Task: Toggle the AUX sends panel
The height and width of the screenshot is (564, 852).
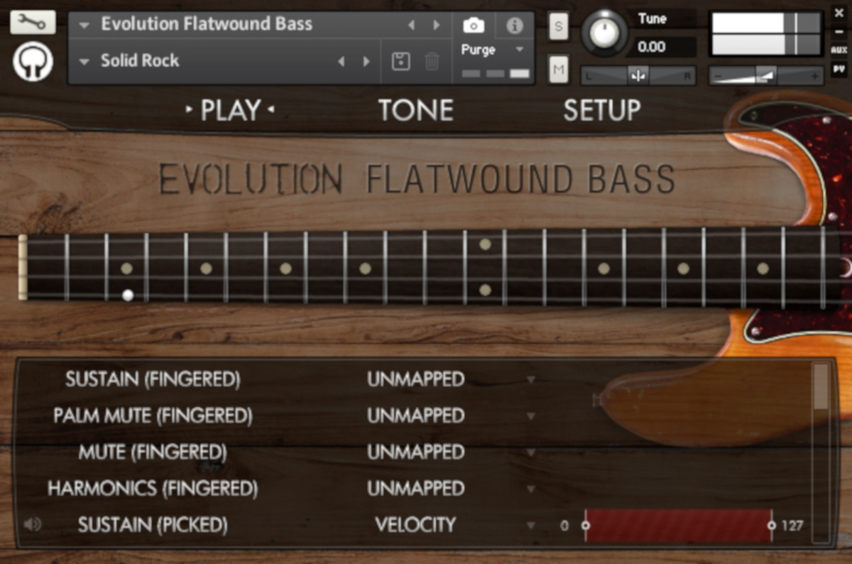Action: click(839, 50)
